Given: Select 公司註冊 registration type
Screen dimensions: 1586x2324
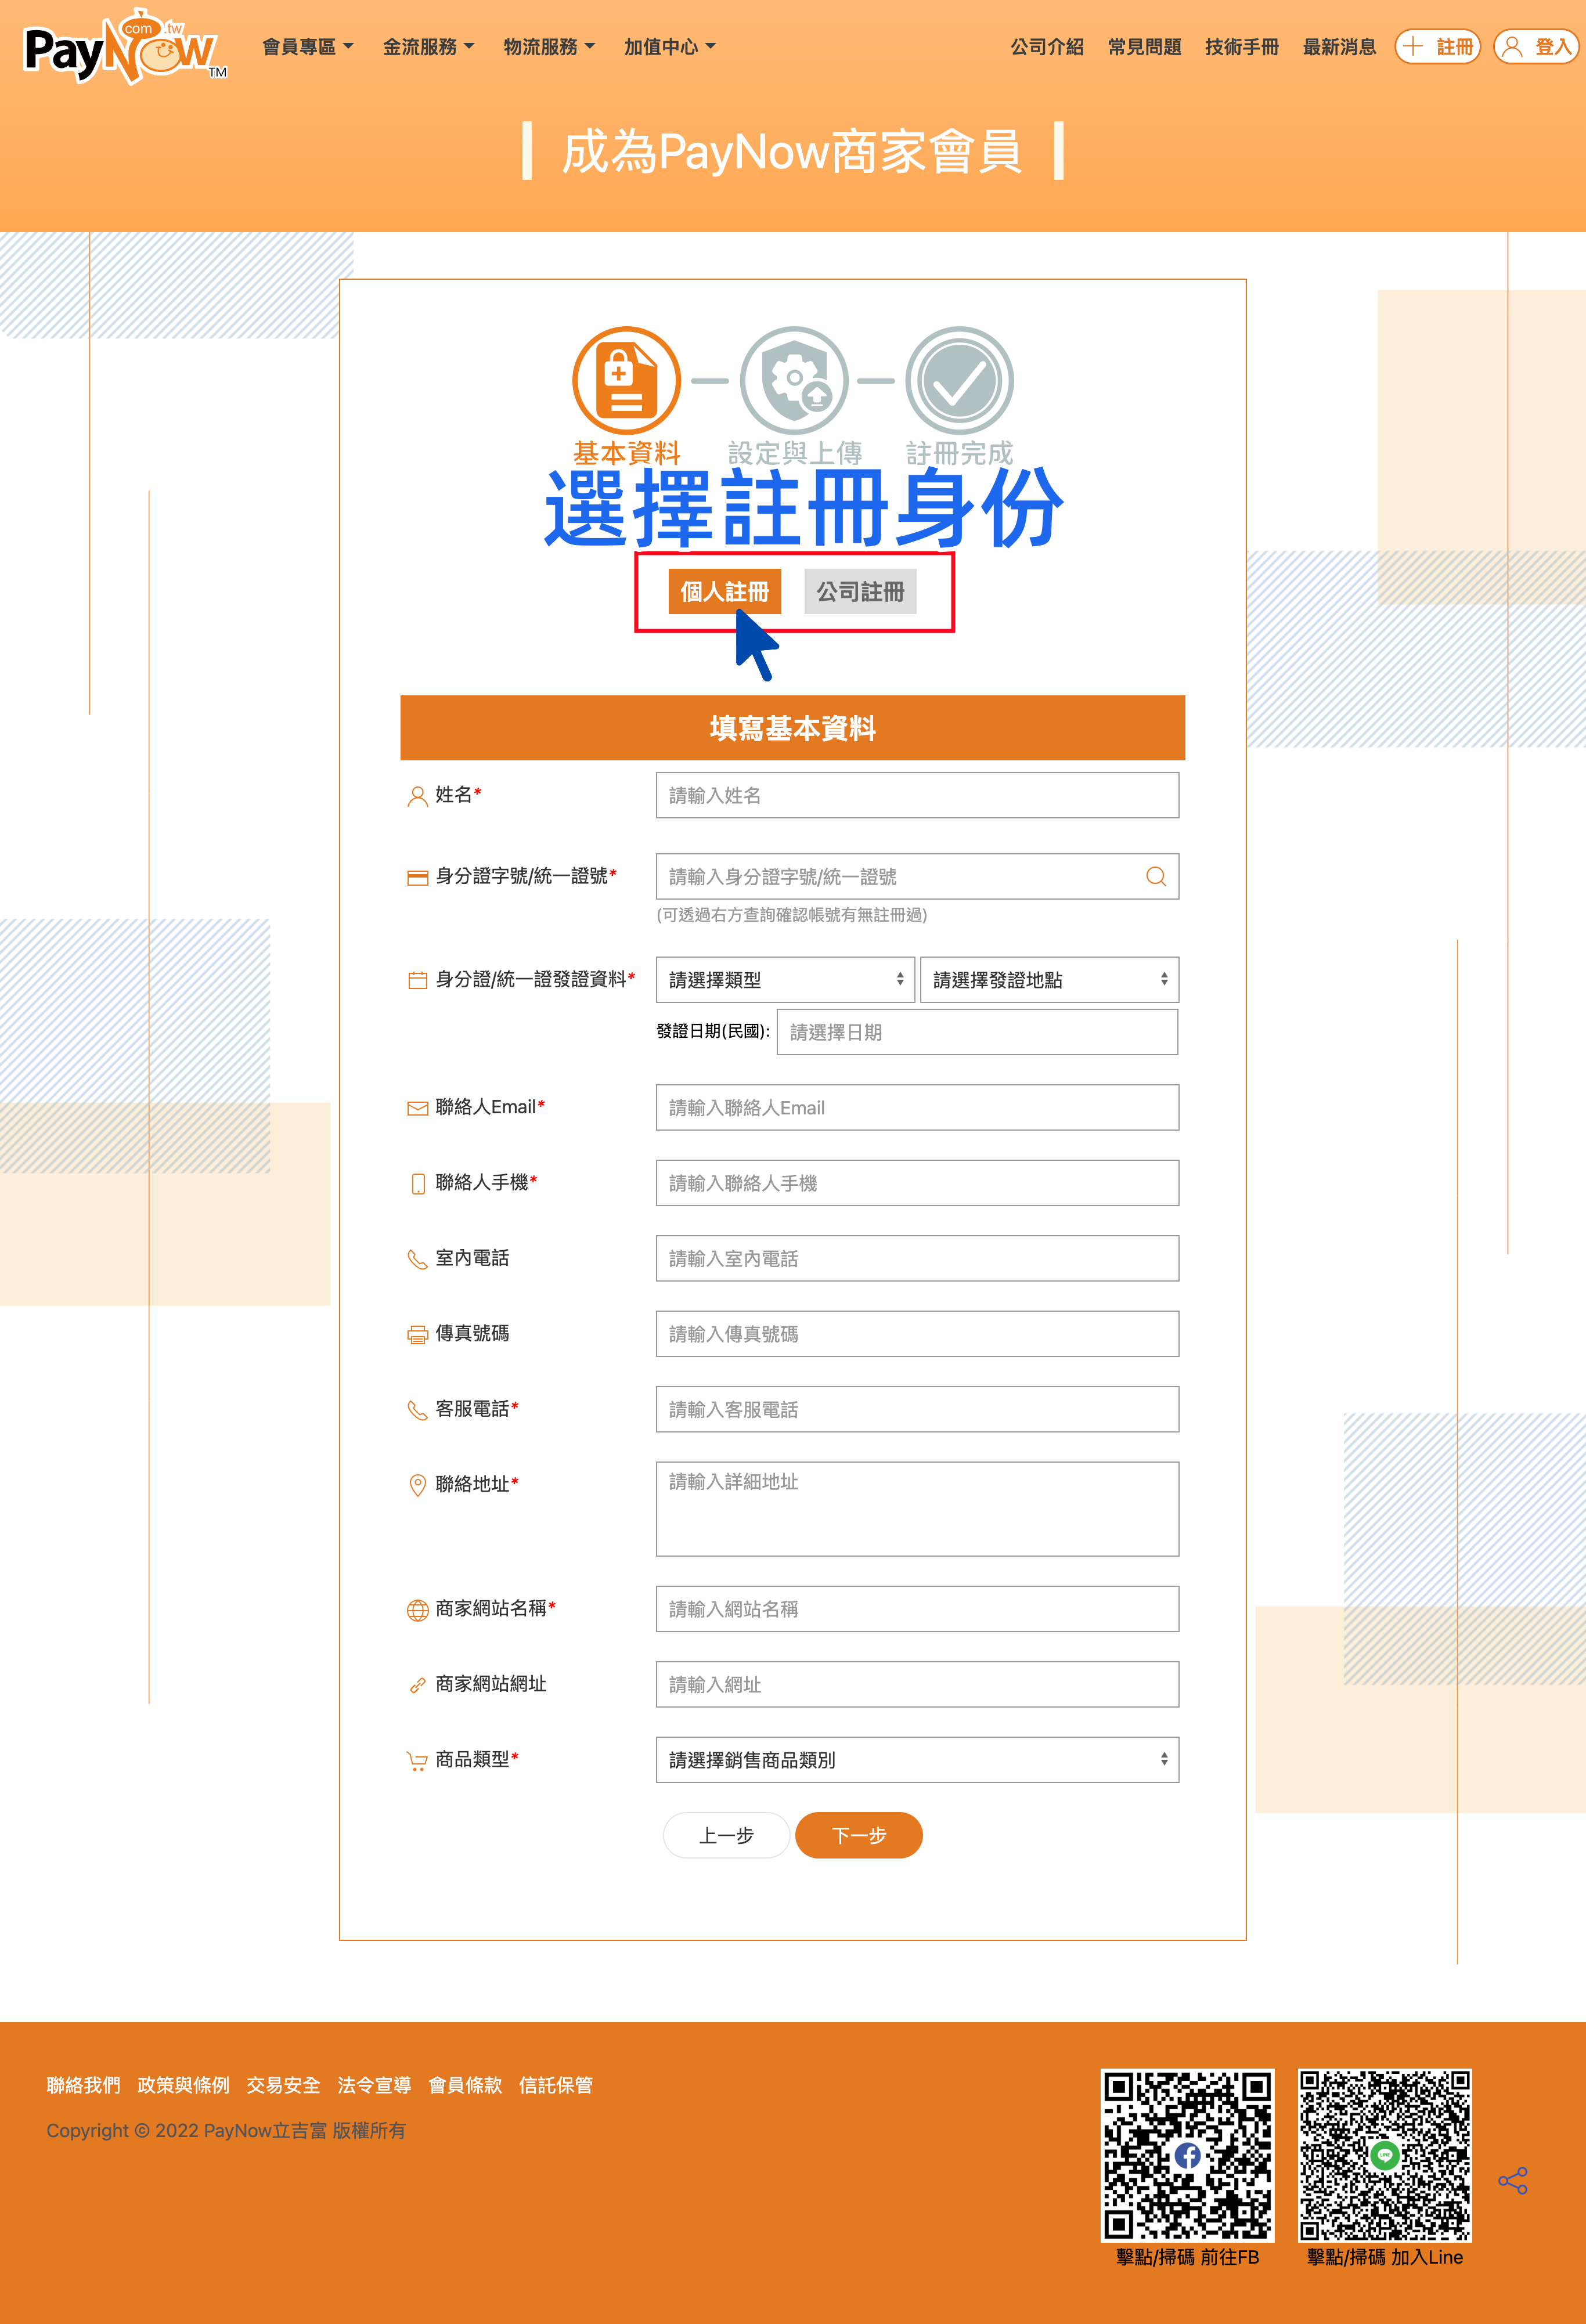Looking at the screenshot, I should [860, 591].
